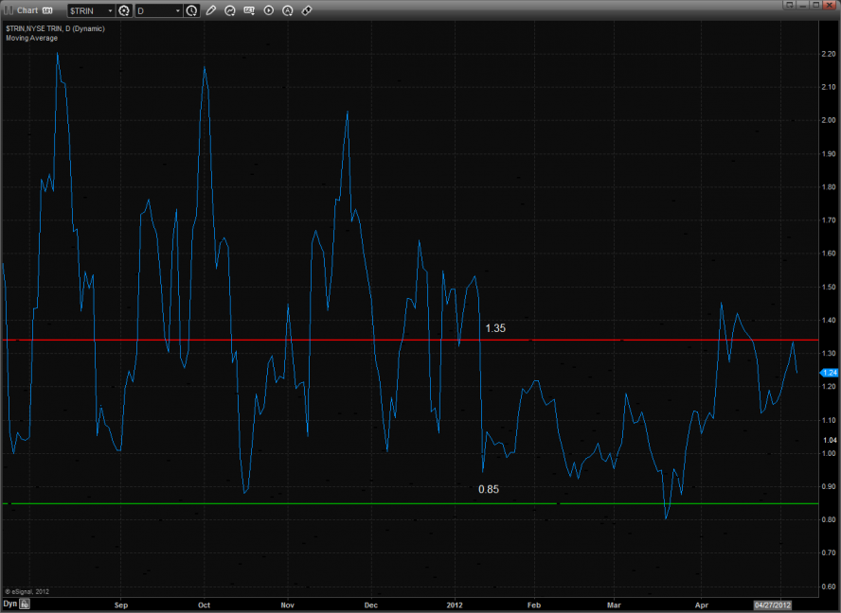Viewport: 841px width, 613px height.
Task: Click the 04/27/2012 date marker
Action: 773,603
